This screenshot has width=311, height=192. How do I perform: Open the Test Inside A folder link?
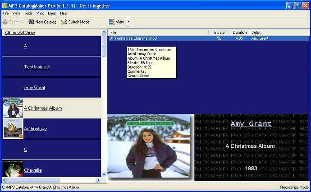[37, 67]
